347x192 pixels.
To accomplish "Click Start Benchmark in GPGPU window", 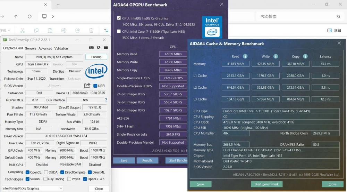I will coord(176,160).
